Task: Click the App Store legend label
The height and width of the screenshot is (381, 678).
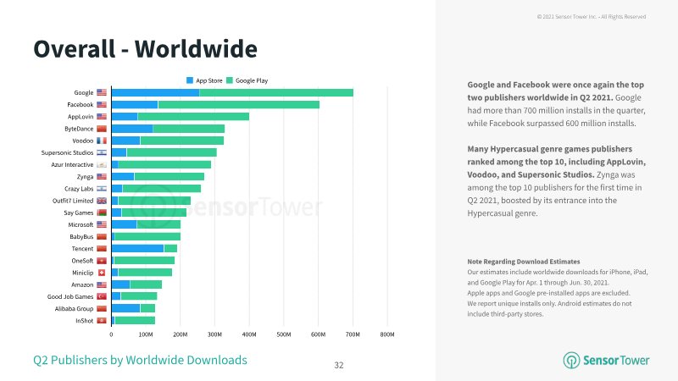Action: pos(208,80)
